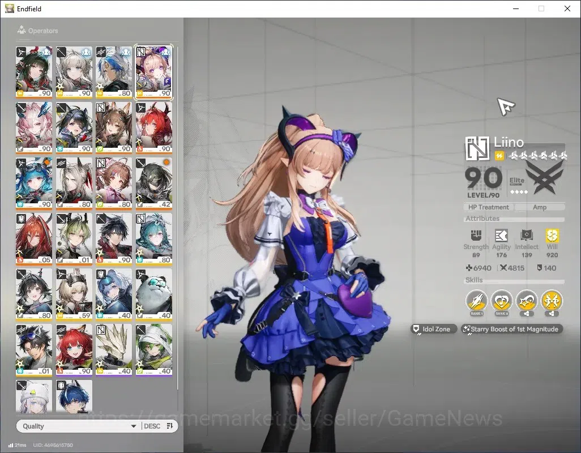The width and height of the screenshot is (581, 453).
Task: Click the shield icon on Idol Zone
Action: point(416,329)
